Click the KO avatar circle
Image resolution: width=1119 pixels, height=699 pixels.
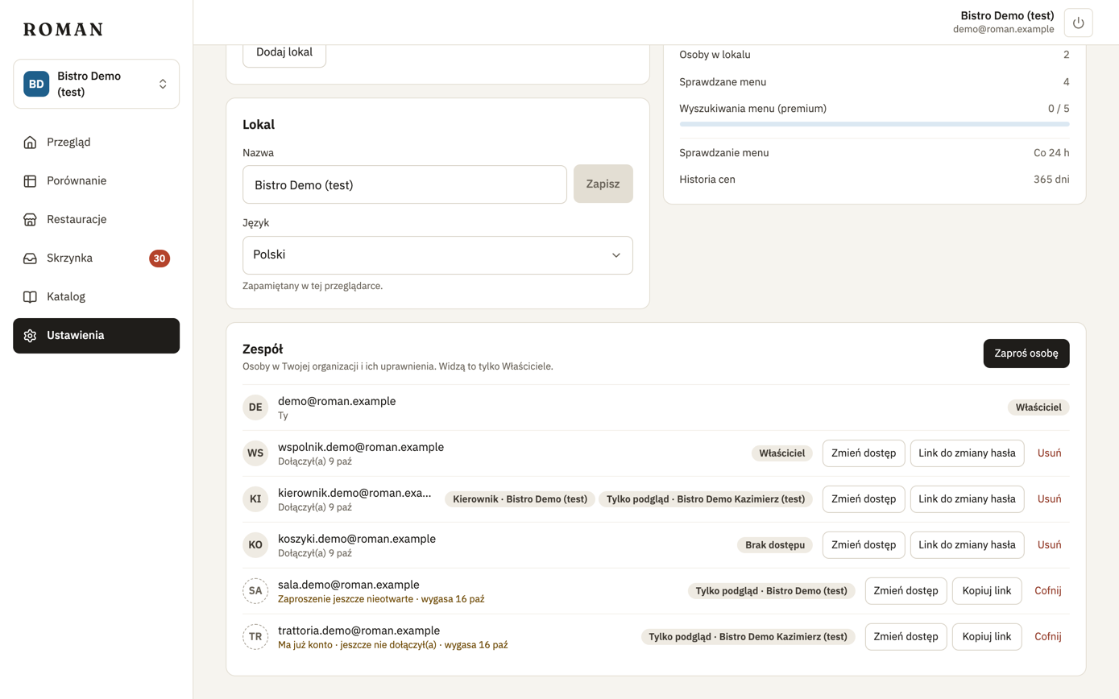(255, 545)
